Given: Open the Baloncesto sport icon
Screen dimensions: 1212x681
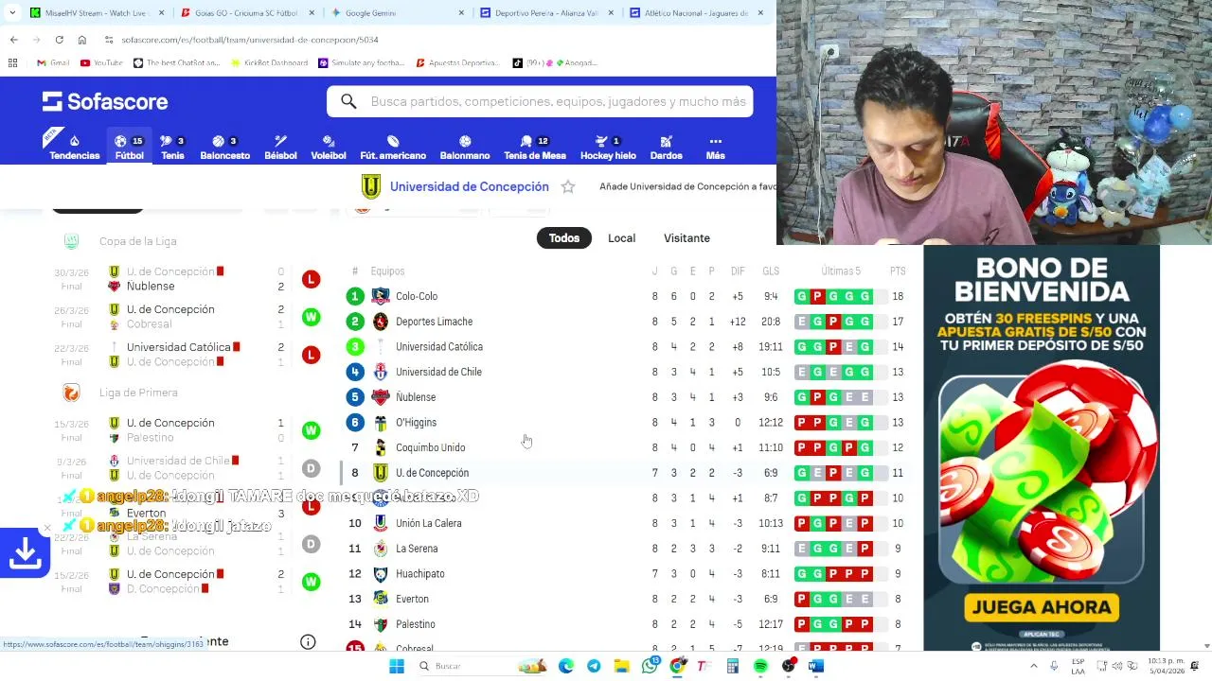Looking at the screenshot, I should (225, 147).
